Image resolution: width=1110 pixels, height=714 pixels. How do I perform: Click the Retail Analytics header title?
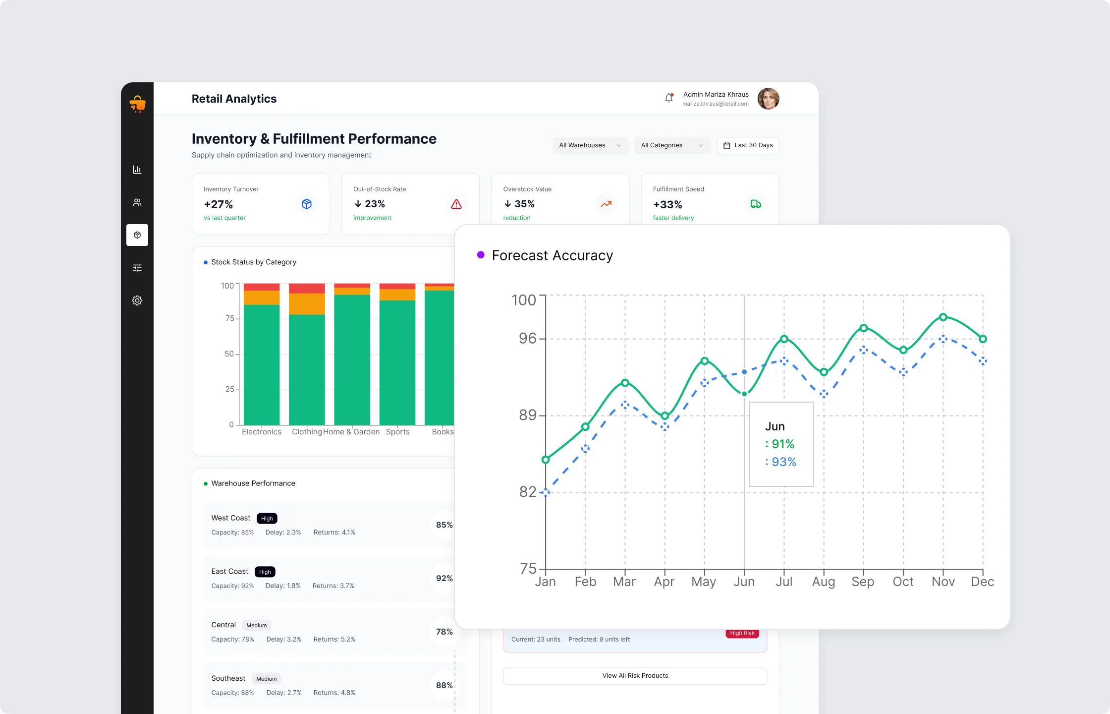click(234, 99)
